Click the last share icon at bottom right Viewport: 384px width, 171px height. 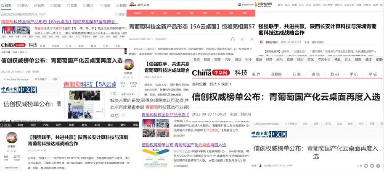click(377, 166)
